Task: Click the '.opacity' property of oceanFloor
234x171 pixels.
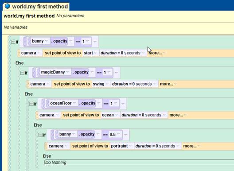Action: 87,103
